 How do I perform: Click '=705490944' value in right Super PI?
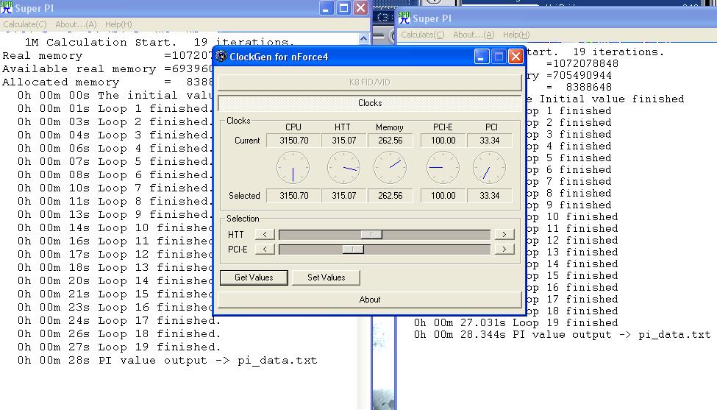pyautogui.click(x=579, y=76)
